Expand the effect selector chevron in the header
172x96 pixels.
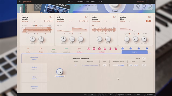[x=85, y=9]
